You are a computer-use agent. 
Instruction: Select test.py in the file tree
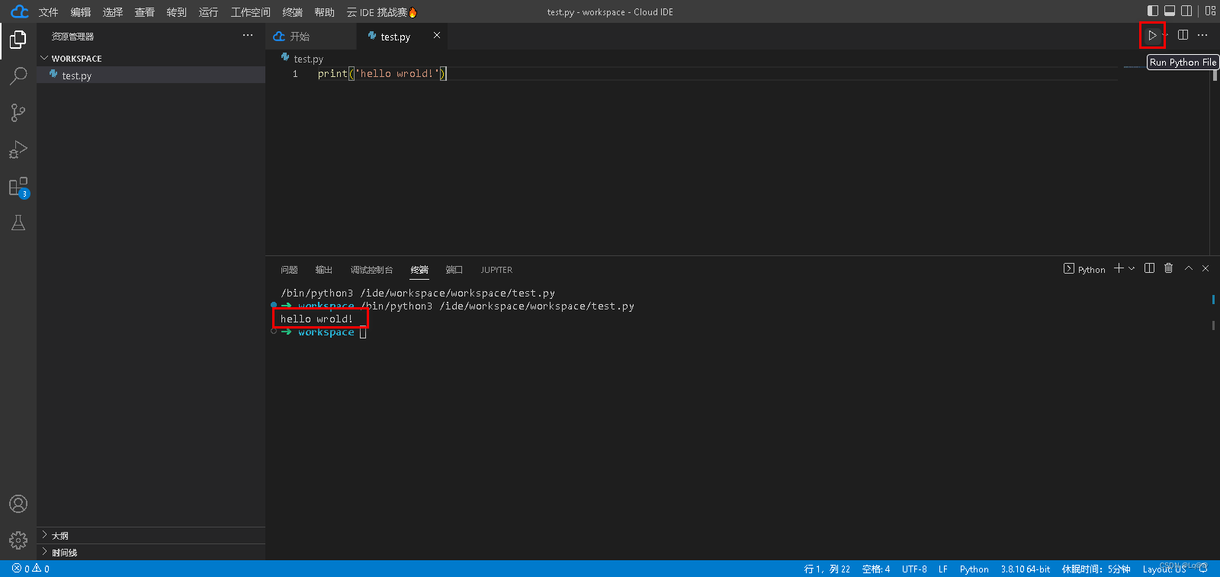click(x=151, y=75)
